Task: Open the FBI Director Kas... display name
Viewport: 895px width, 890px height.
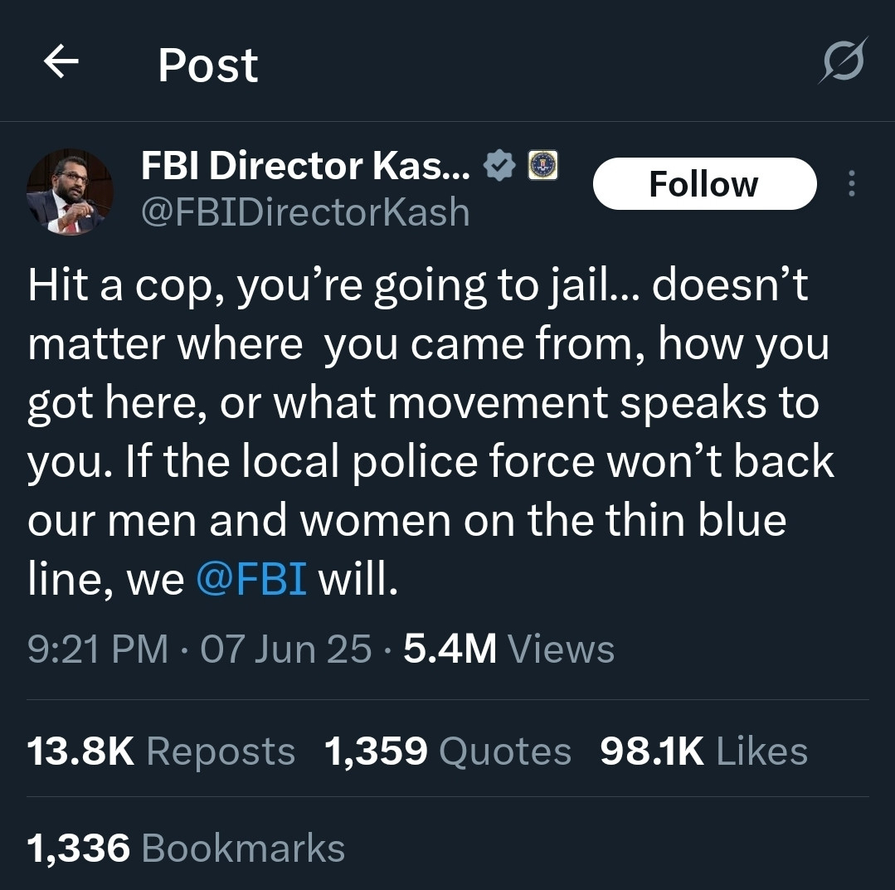Action: click(305, 166)
